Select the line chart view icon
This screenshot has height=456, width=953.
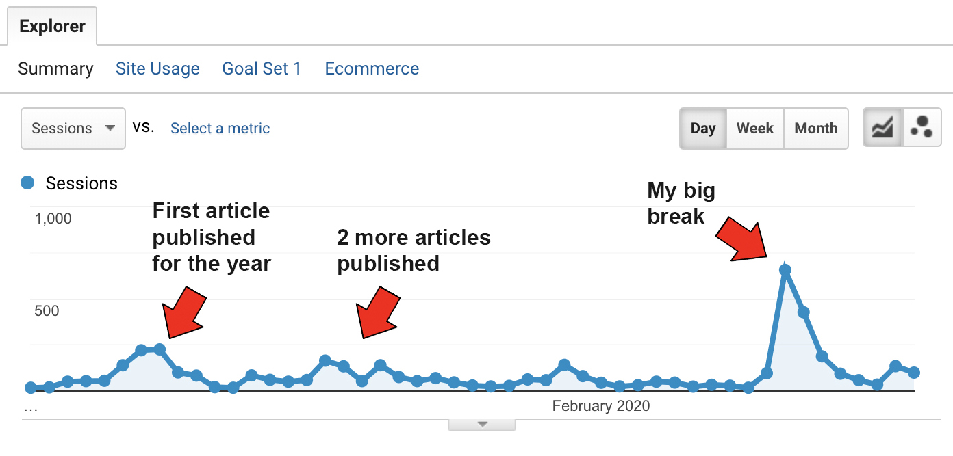coord(883,128)
